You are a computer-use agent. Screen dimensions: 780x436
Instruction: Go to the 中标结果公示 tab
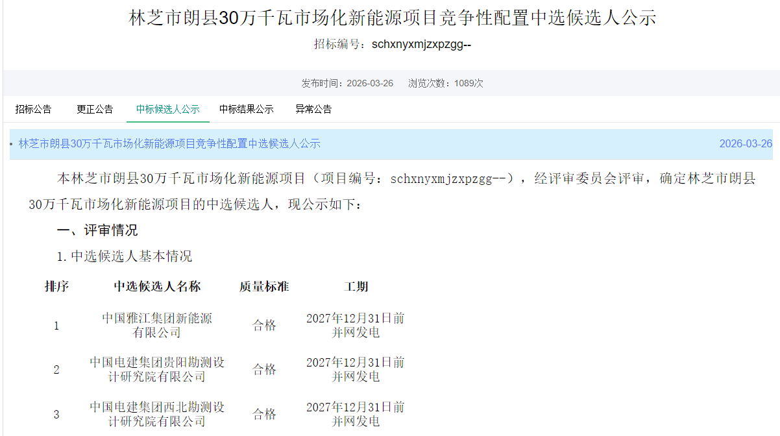[246, 109]
